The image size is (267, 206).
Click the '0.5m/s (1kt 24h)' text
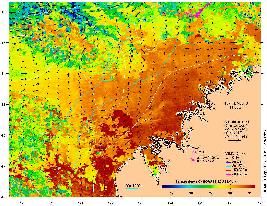click(236, 136)
